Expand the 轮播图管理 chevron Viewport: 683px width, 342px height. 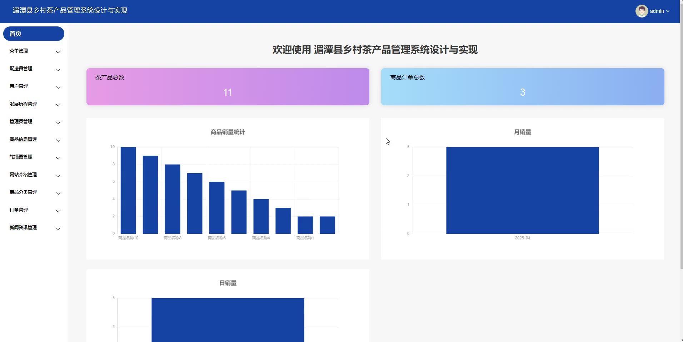click(x=58, y=158)
